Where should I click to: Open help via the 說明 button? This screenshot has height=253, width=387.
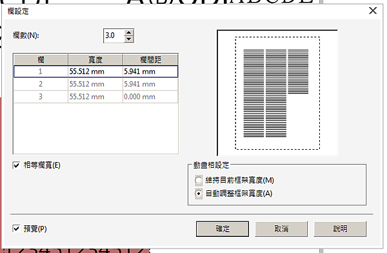pos(340,228)
